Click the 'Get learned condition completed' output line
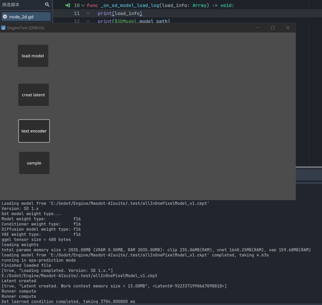 tap(68, 301)
